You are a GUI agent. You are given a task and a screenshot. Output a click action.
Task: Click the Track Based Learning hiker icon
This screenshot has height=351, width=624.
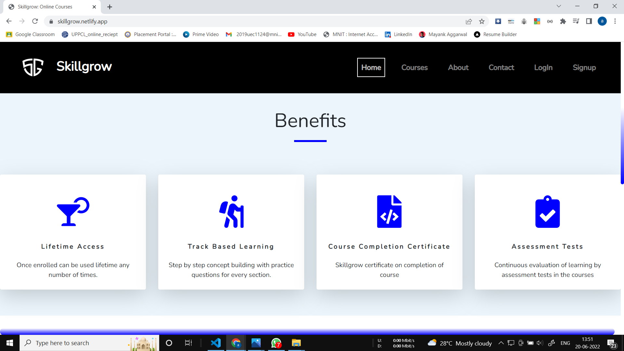click(231, 212)
